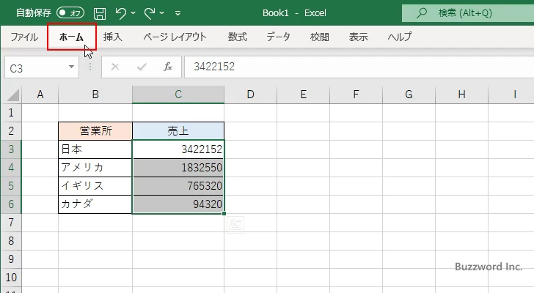Screen dimensions: 534x293
Task: Click the cell containing カナダ
Action: pyautogui.click(x=95, y=204)
